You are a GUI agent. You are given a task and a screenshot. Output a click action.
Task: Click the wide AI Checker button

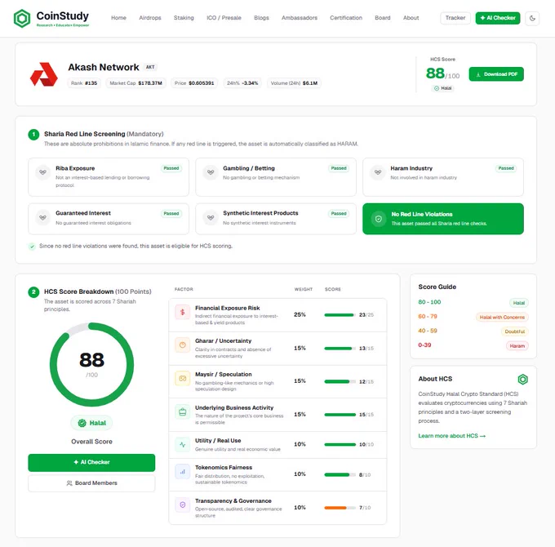(x=91, y=462)
